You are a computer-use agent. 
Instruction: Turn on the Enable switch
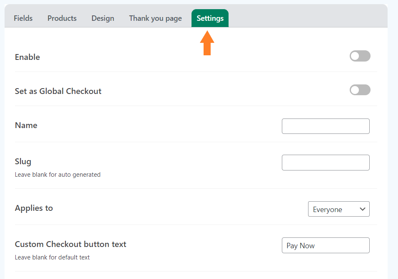(360, 56)
